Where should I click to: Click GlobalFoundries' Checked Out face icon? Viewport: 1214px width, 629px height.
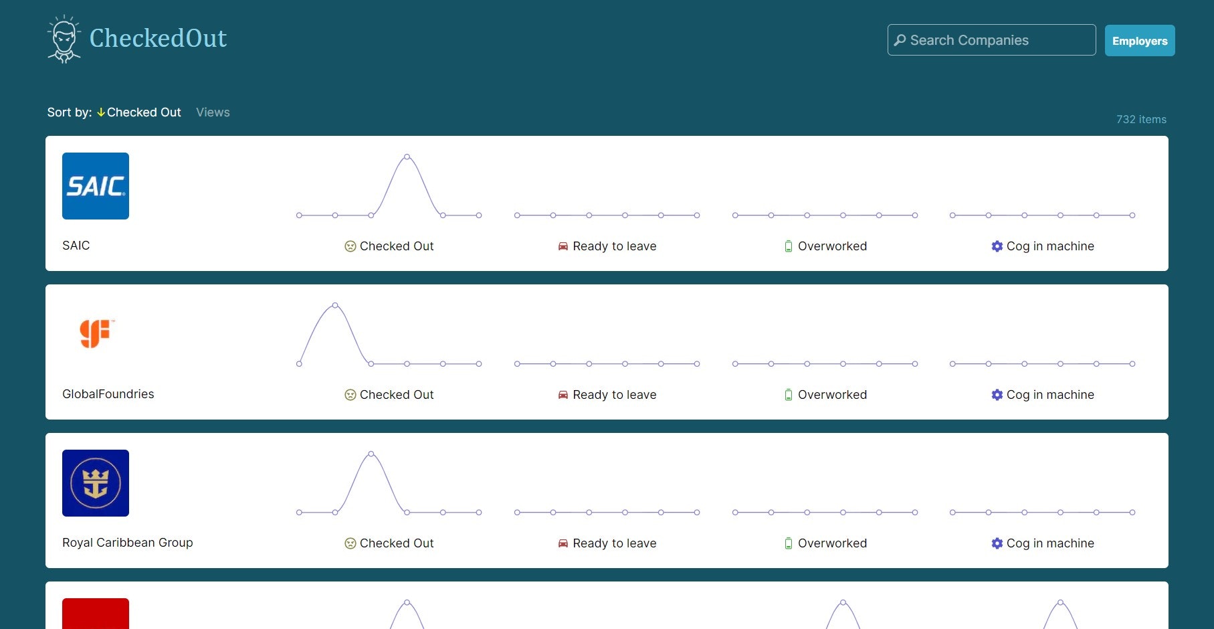tap(350, 395)
